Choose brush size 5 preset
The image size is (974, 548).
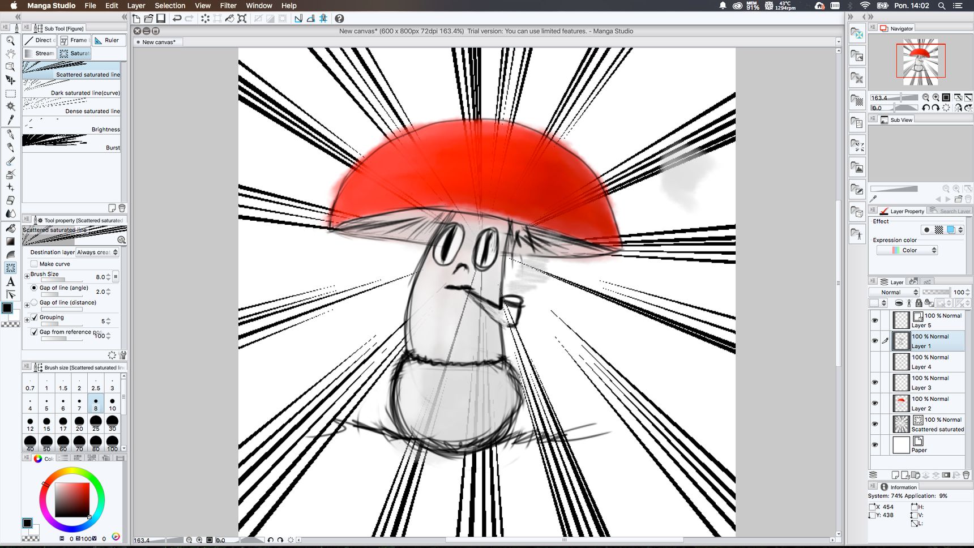46,404
